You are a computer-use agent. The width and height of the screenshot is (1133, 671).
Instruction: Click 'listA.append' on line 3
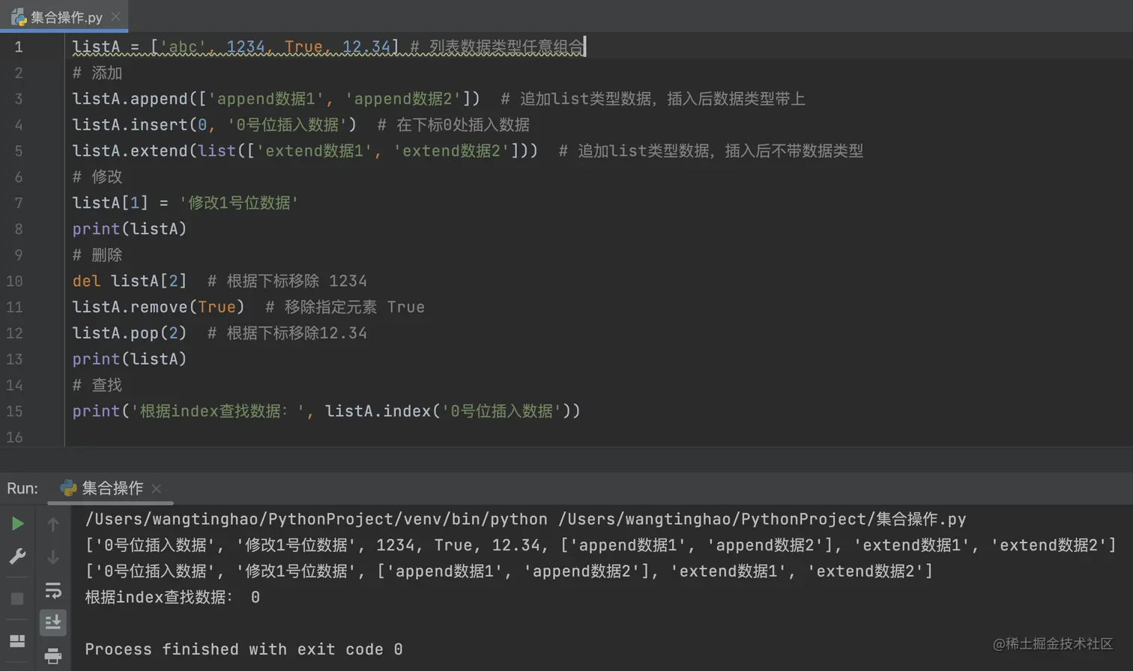(x=130, y=99)
